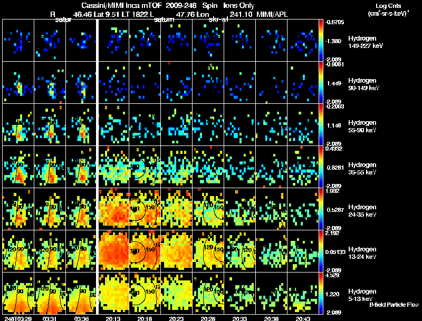Select the 13-24 keV image at 20:13
Viewport: 422px width, 321px height.
tap(113, 251)
